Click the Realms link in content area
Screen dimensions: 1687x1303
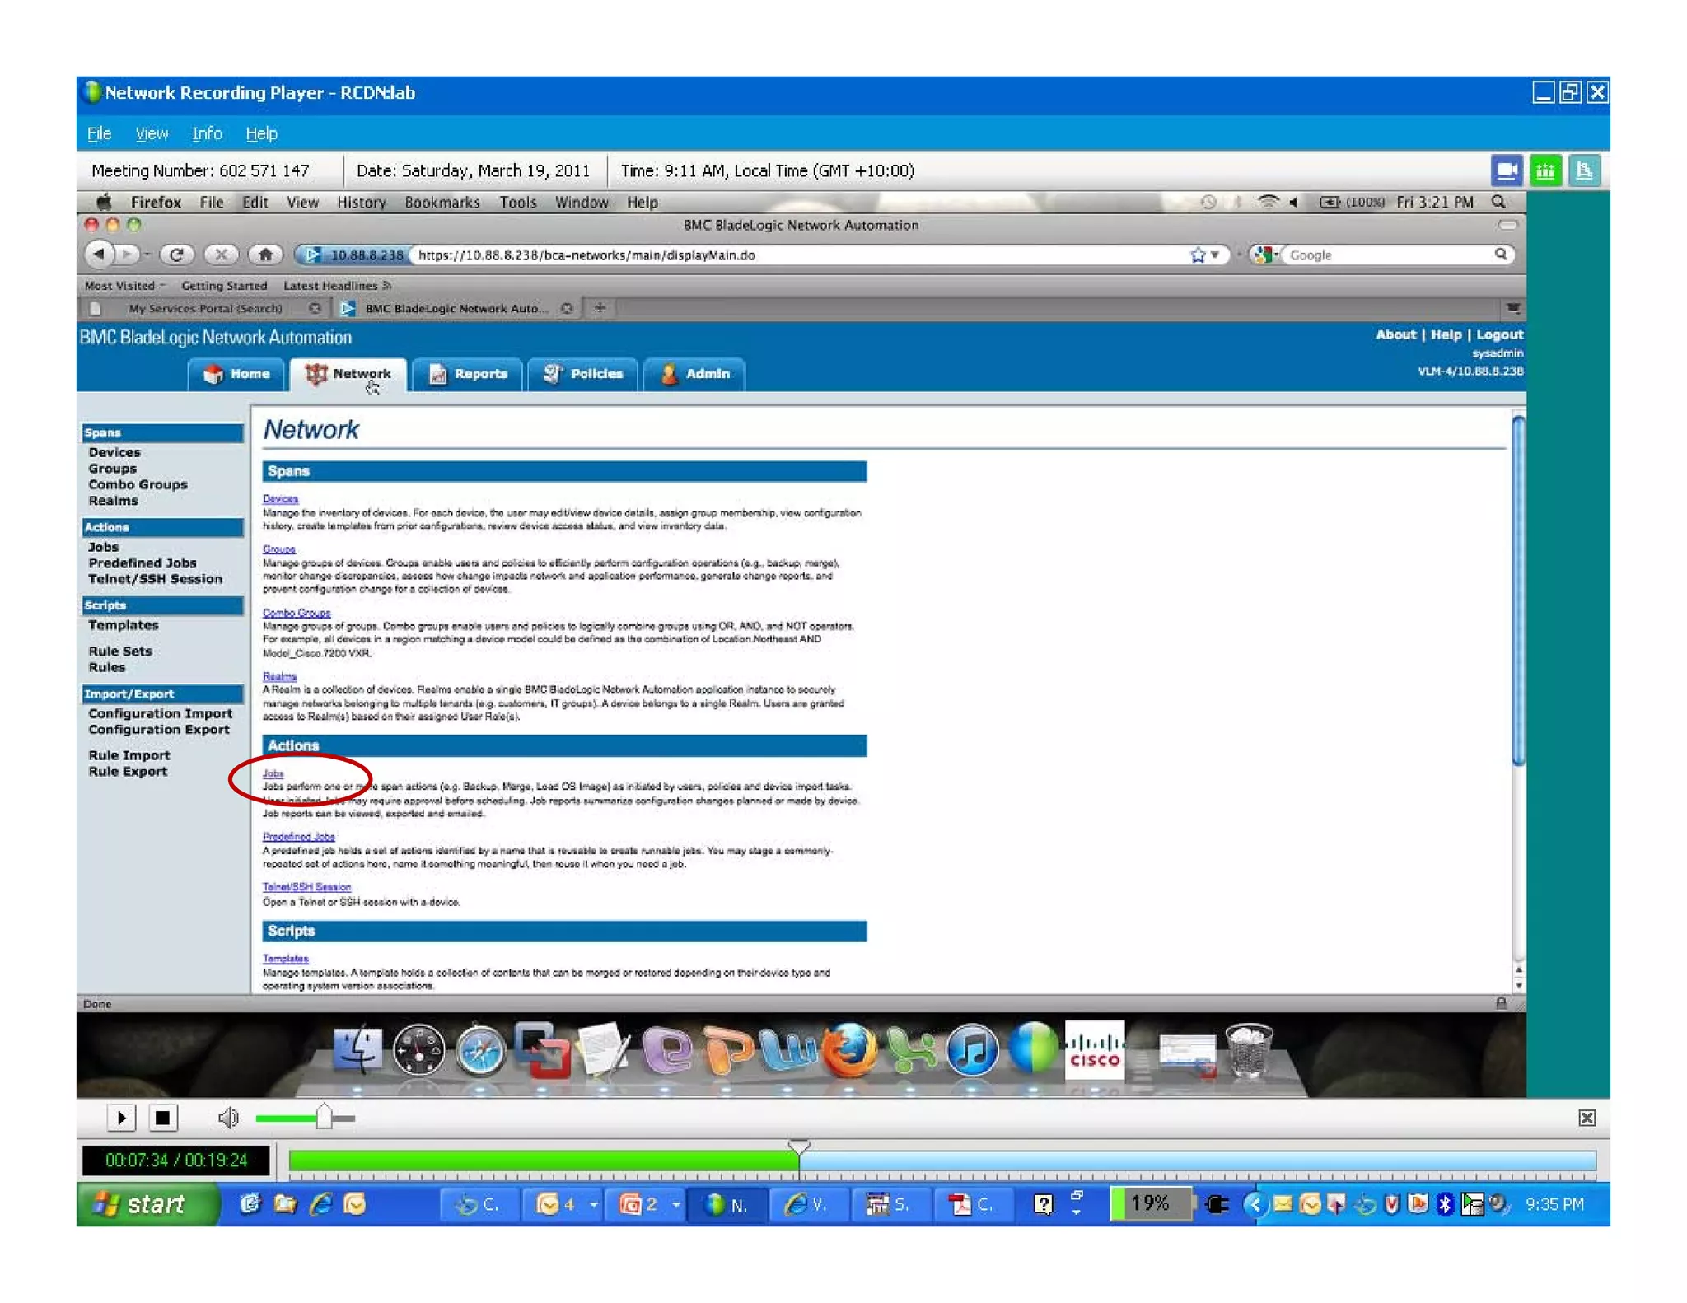279,676
